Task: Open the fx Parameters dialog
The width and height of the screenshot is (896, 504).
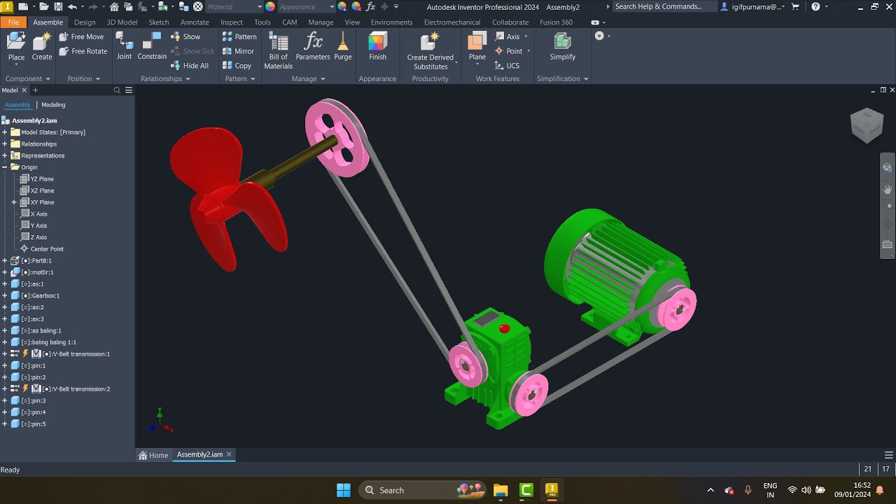Action: point(313,46)
